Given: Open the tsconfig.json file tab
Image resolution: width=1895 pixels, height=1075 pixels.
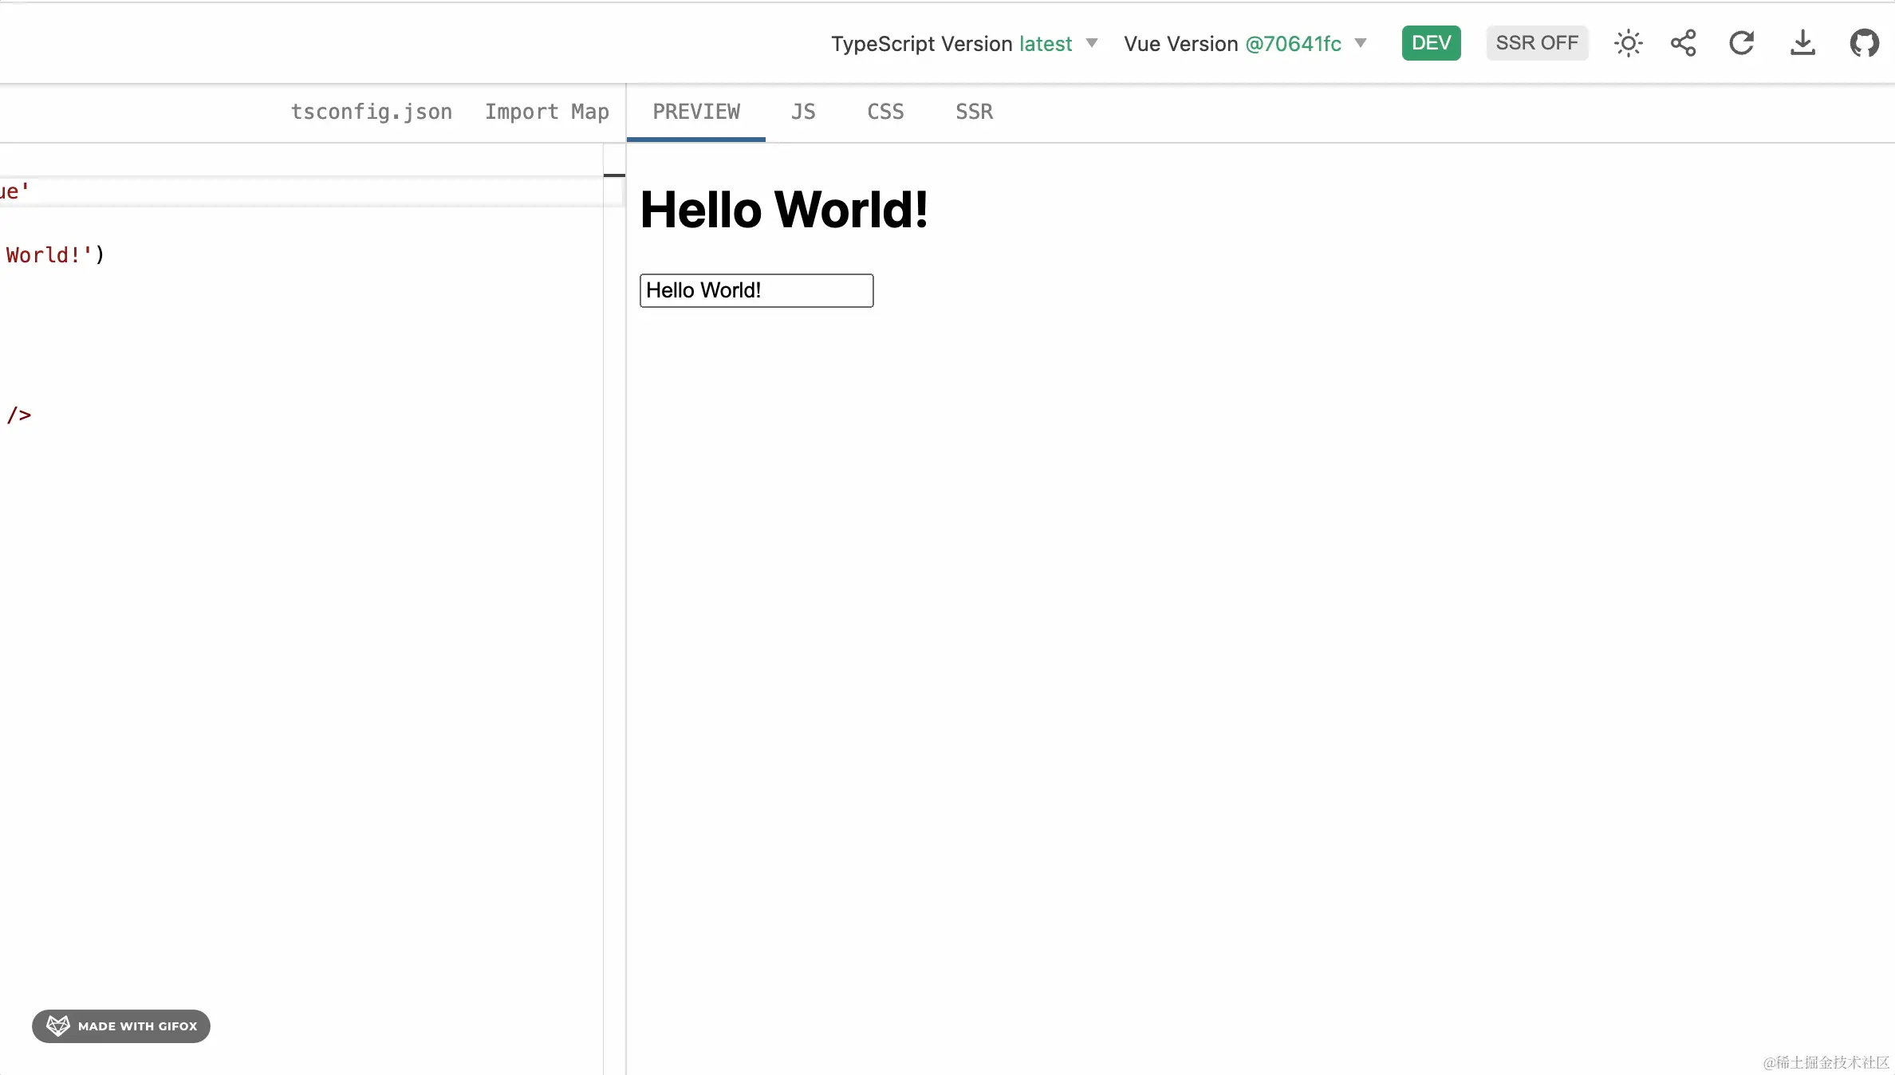Looking at the screenshot, I should click(x=372, y=112).
